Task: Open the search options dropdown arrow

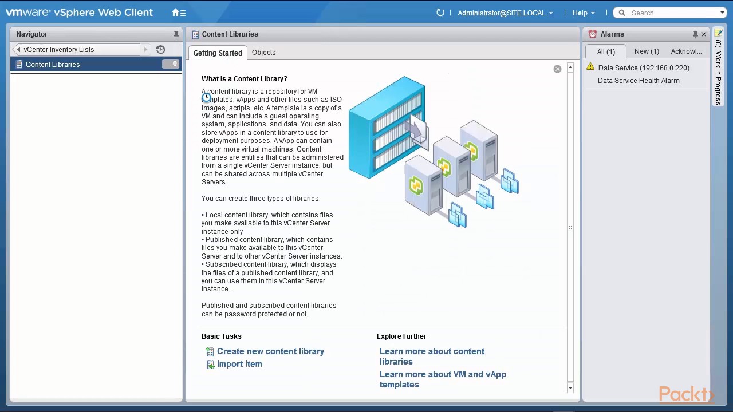Action: pyautogui.click(x=722, y=13)
